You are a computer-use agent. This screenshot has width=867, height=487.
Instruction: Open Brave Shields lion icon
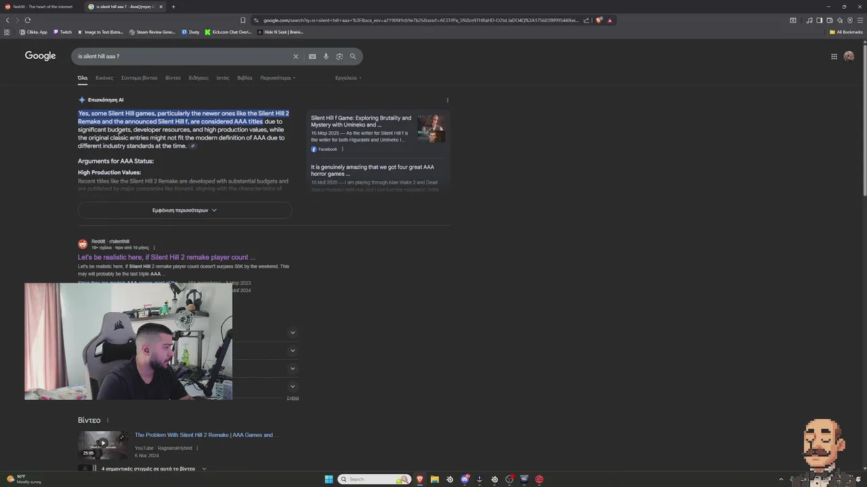(599, 20)
